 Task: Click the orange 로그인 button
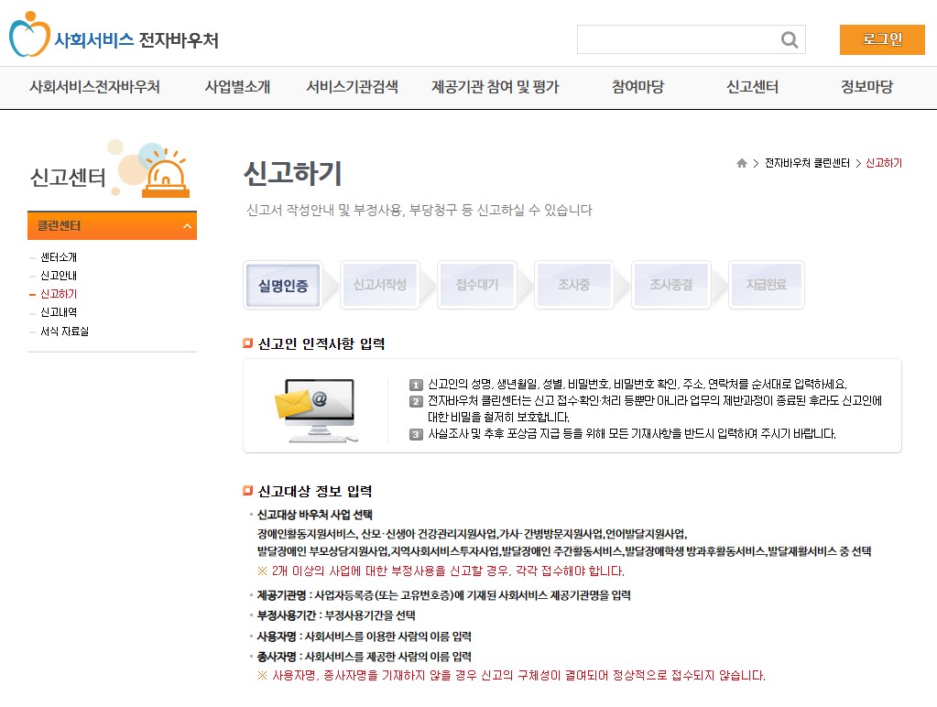click(x=882, y=39)
